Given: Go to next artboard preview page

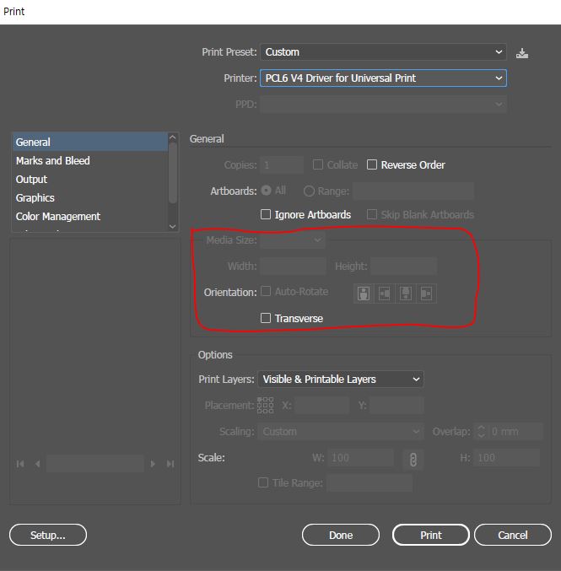Looking at the screenshot, I should [153, 464].
